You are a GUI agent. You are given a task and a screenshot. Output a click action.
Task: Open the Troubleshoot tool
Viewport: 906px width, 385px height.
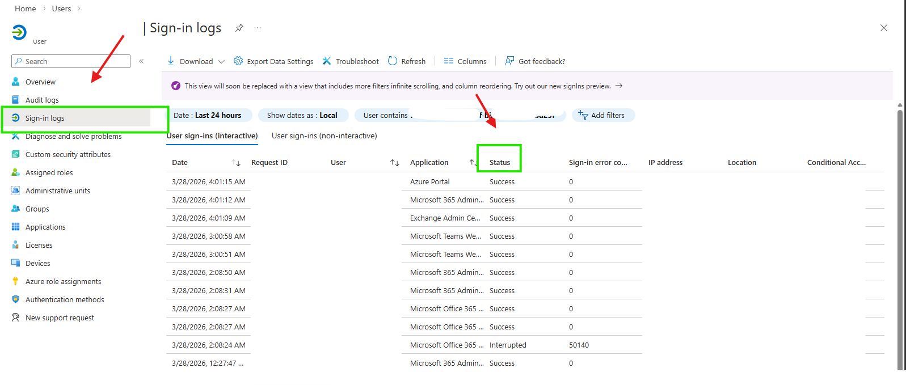(x=351, y=61)
